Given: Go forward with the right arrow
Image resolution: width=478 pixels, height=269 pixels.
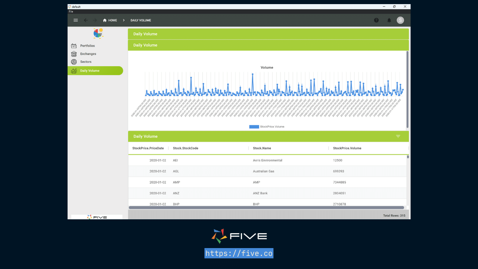Looking at the screenshot, I should coord(95,20).
